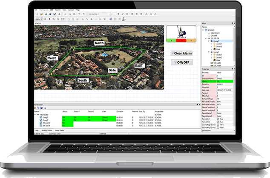The image size is (270, 178).
Task: Click the Undo arrow icon
Action: [79, 14]
